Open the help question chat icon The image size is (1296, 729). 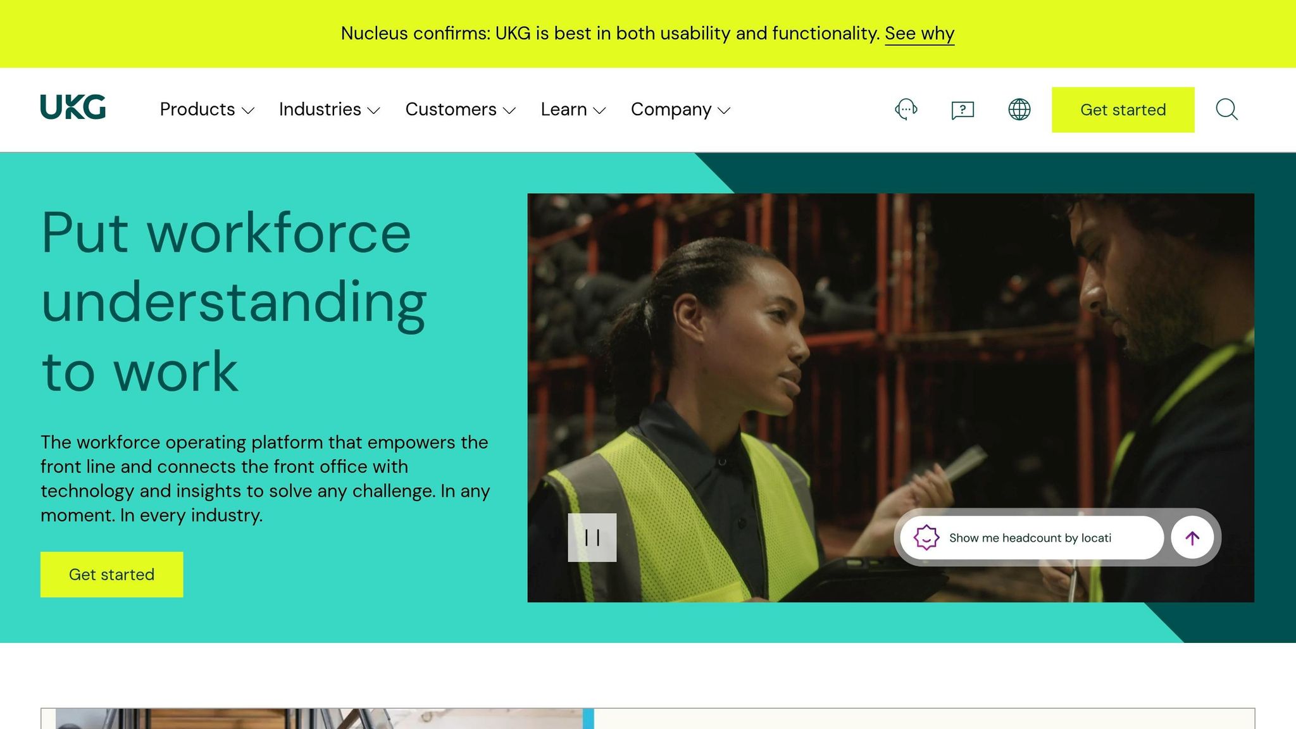coord(963,110)
